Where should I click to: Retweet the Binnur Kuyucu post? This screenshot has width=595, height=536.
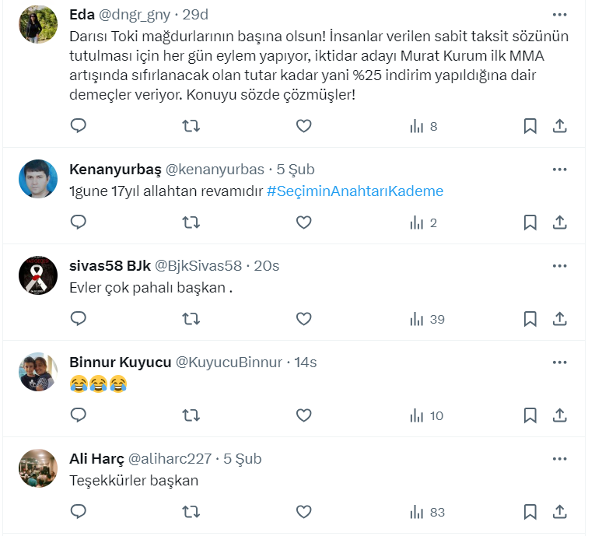pos(190,415)
